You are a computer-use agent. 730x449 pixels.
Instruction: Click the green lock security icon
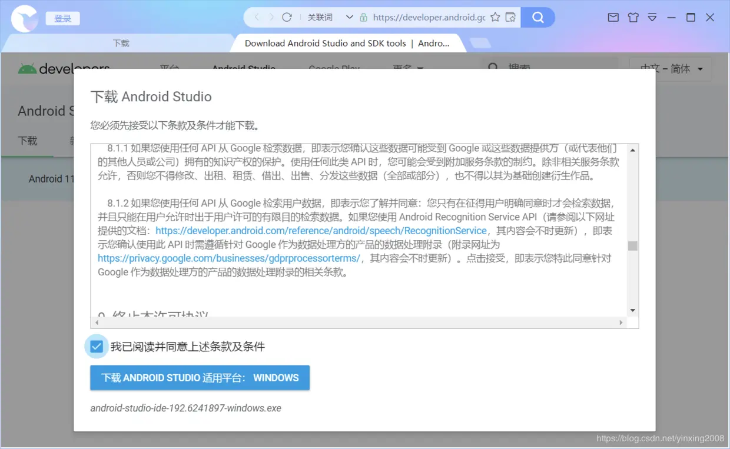363,17
